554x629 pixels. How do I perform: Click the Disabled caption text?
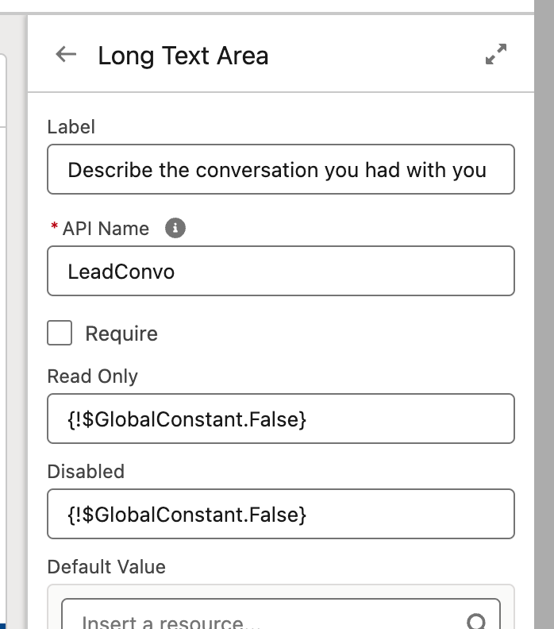click(86, 471)
